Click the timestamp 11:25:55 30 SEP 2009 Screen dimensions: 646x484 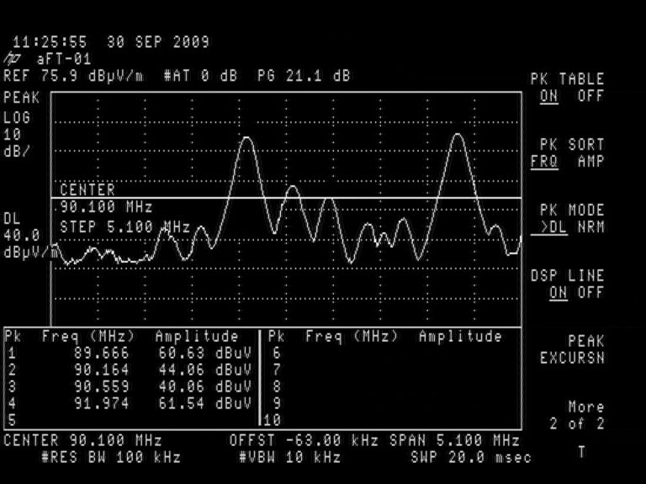tap(111, 42)
